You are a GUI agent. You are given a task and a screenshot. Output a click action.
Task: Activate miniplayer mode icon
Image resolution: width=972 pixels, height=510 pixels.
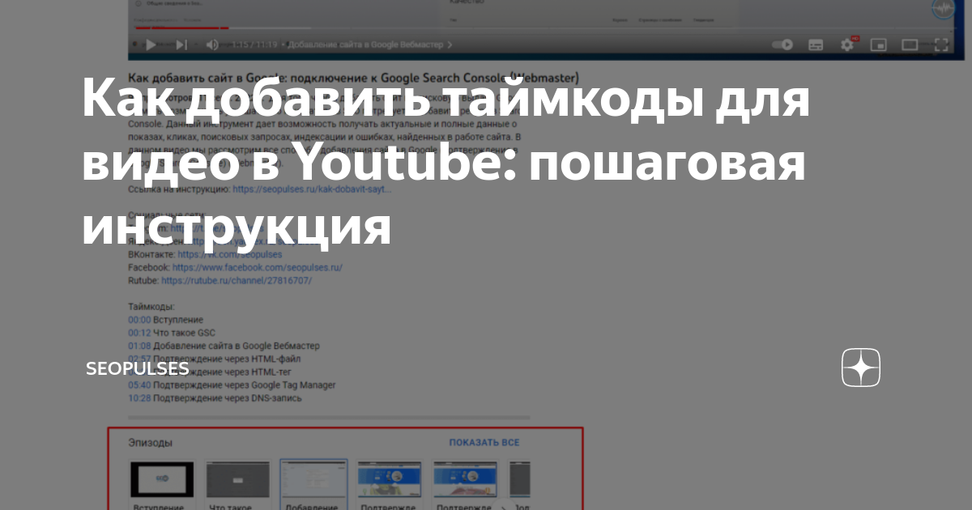877,45
